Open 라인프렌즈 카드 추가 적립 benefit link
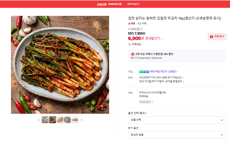The height and width of the screenshot is (141, 230). tap(161, 77)
